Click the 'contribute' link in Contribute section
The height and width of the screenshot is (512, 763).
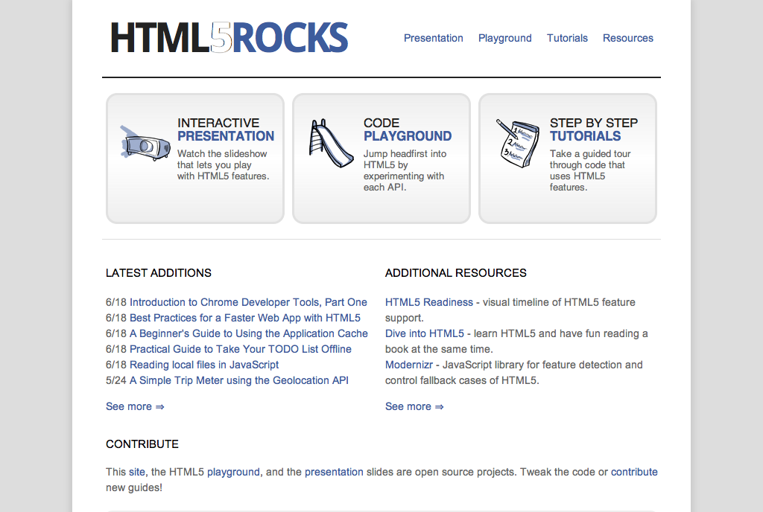(x=634, y=472)
